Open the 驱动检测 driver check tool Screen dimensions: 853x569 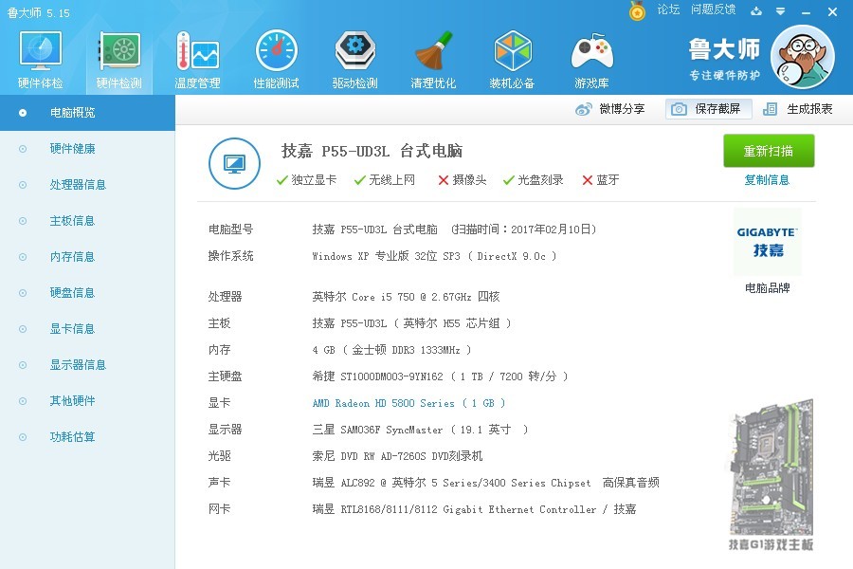(x=354, y=57)
